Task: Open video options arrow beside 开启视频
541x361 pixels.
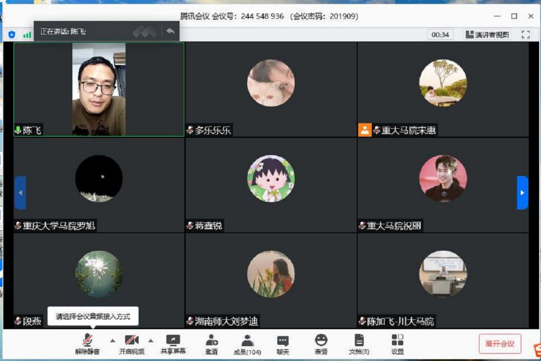Action: 151,340
